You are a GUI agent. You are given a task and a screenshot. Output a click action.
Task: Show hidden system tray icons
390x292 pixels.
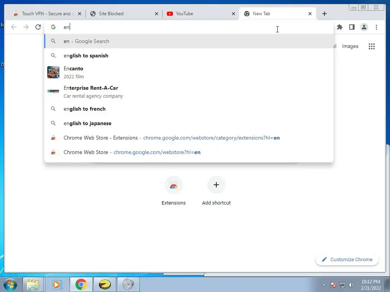pos(324,285)
